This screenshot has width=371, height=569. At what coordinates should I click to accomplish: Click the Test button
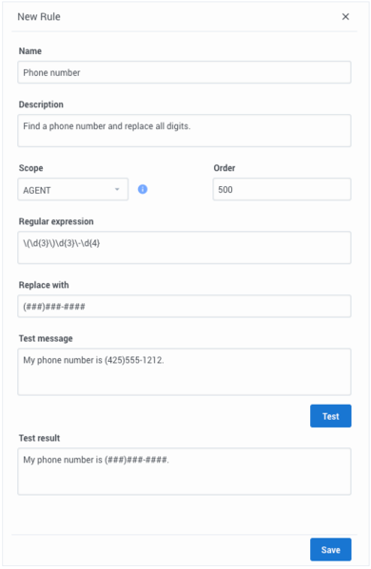[330, 416]
